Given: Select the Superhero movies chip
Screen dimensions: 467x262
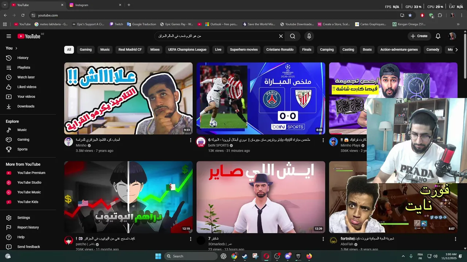Looking at the screenshot, I should click(x=244, y=49).
